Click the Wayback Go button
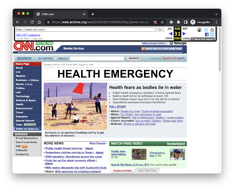The height and width of the screenshot is (190, 234). 160,30
